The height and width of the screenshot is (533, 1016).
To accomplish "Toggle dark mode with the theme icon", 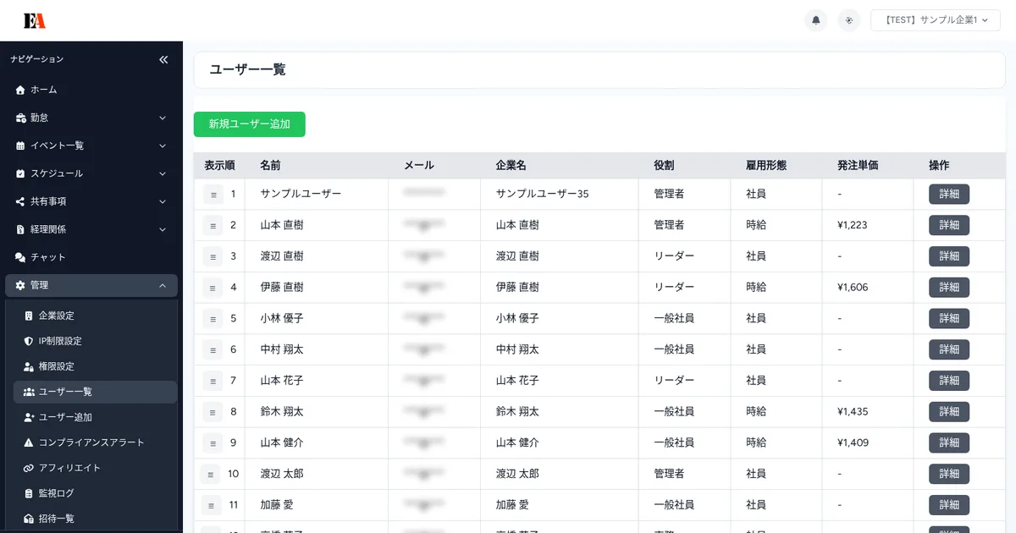I will [x=848, y=19].
